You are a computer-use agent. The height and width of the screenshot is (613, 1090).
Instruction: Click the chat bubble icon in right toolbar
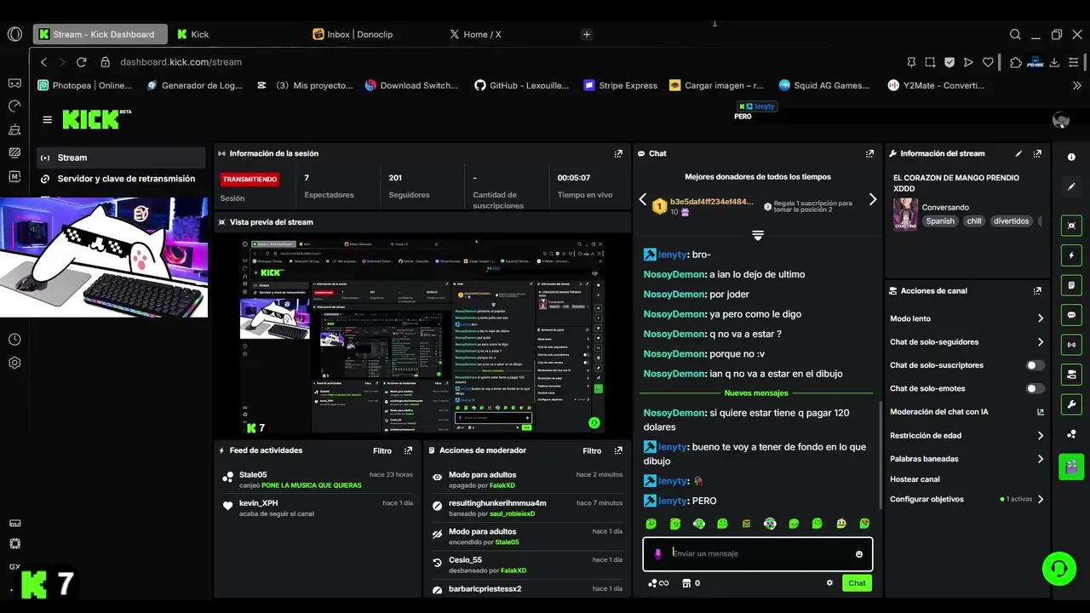(1071, 314)
